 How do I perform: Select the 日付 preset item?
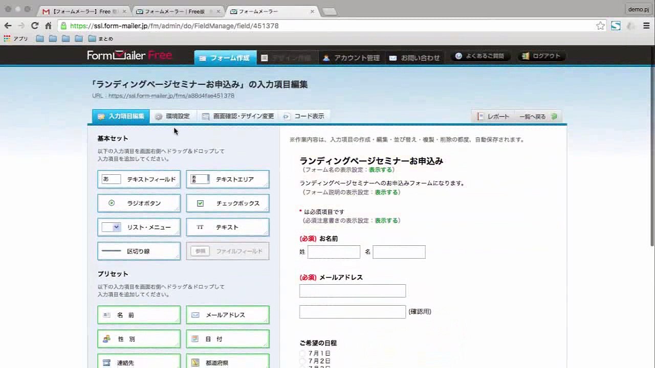click(x=228, y=339)
